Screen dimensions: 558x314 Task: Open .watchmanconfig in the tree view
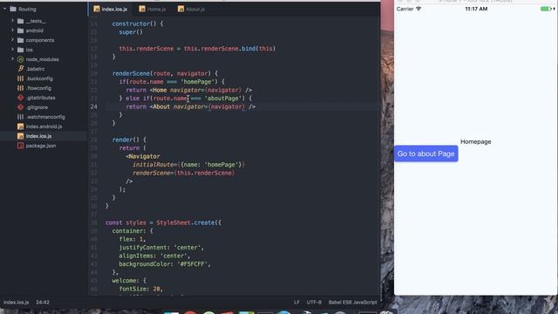tap(45, 117)
